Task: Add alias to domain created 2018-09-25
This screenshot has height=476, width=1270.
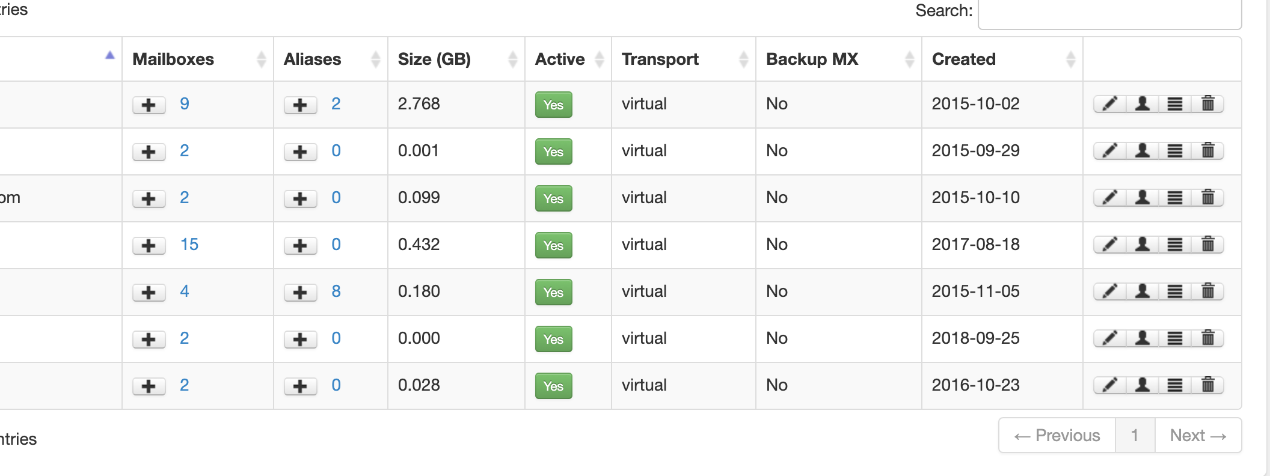Action: pos(301,340)
